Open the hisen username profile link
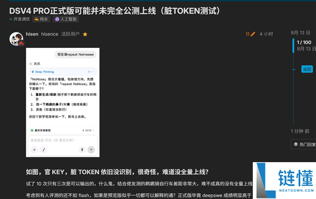The height and width of the screenshot is (199, 316). click(32, 34)
